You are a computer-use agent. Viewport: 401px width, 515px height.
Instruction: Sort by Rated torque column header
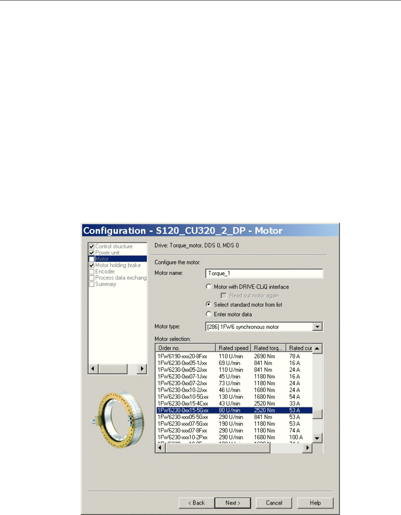(x=269, y=348)
